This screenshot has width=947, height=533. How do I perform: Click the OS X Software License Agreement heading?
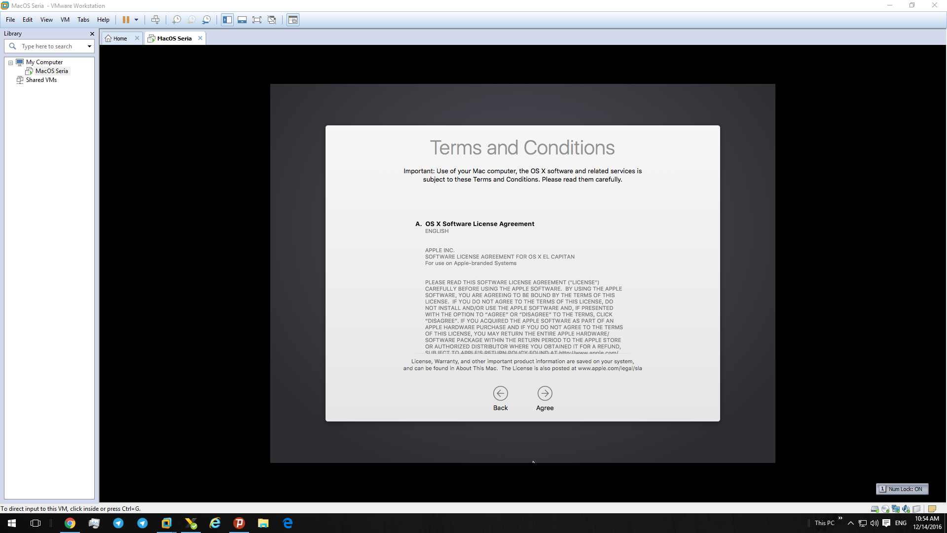tap(480, 224)
